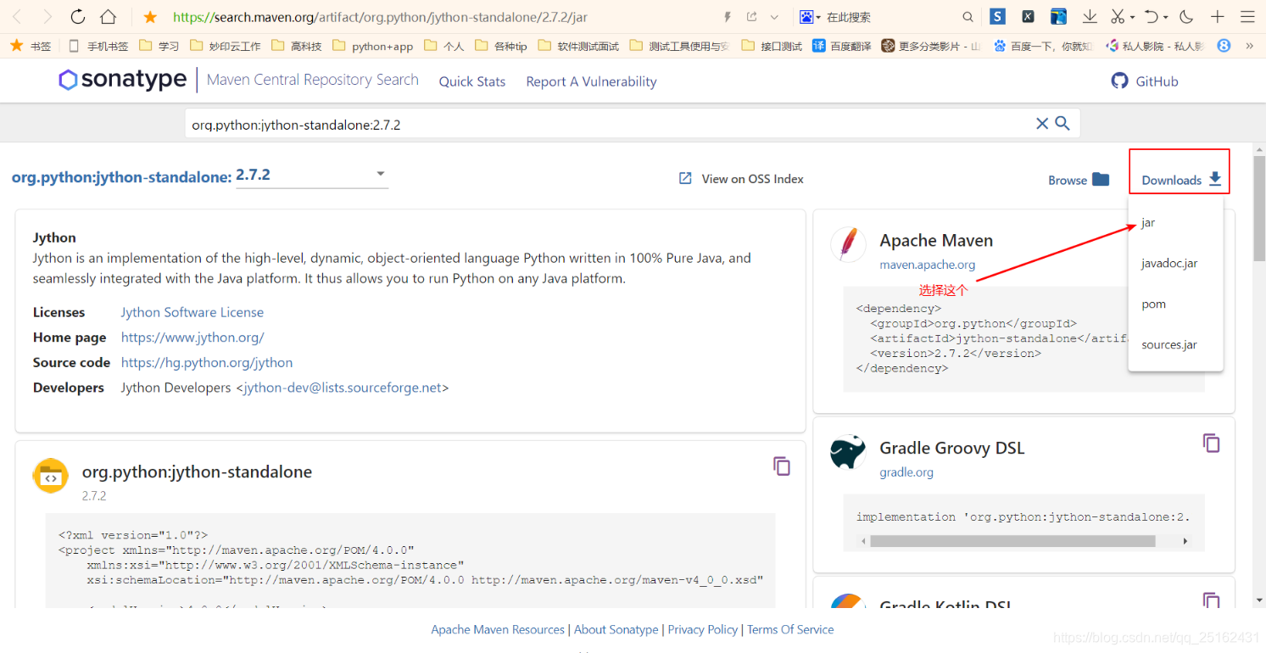Reload the page with the refresh icon

78,16
